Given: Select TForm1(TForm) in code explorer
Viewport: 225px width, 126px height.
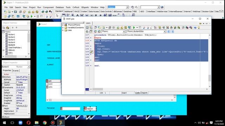Looking at the screenshot, I should 74,25.
